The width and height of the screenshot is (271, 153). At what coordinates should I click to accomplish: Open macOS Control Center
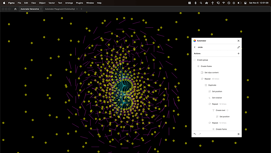tap(246, 3)
